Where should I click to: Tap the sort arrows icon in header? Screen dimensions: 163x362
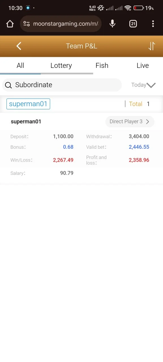click(x=152, y=46)
